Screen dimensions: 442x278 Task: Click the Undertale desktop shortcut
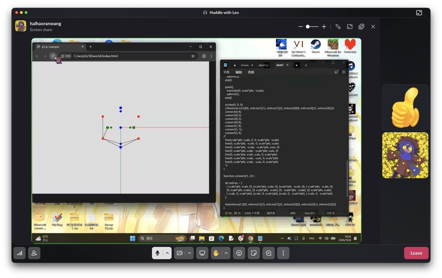(350, 46)
